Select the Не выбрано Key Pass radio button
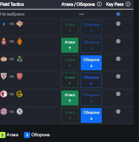Image resolution: width=139 pixels, height=142 pixels. (x=118, y=14)
